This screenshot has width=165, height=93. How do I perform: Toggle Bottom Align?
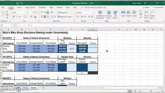(48, 12)
